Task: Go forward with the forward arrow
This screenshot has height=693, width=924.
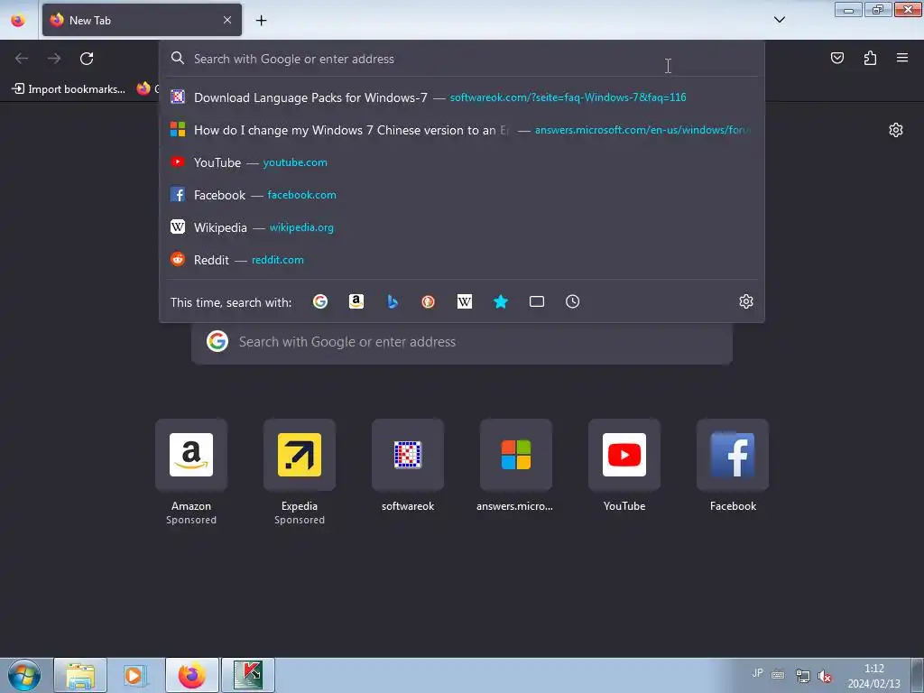Action: (x=54, y=59)
